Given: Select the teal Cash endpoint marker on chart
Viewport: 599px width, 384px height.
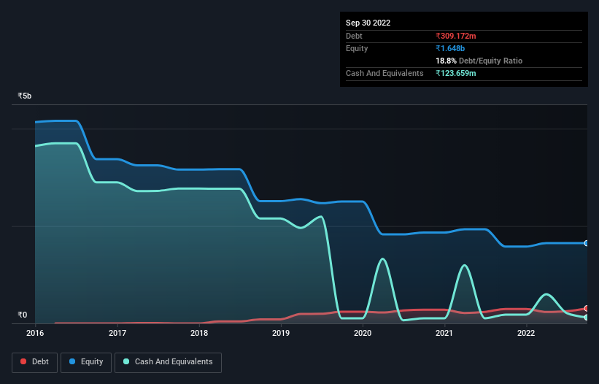Looking at the screenshot, I should pos(587,318).
